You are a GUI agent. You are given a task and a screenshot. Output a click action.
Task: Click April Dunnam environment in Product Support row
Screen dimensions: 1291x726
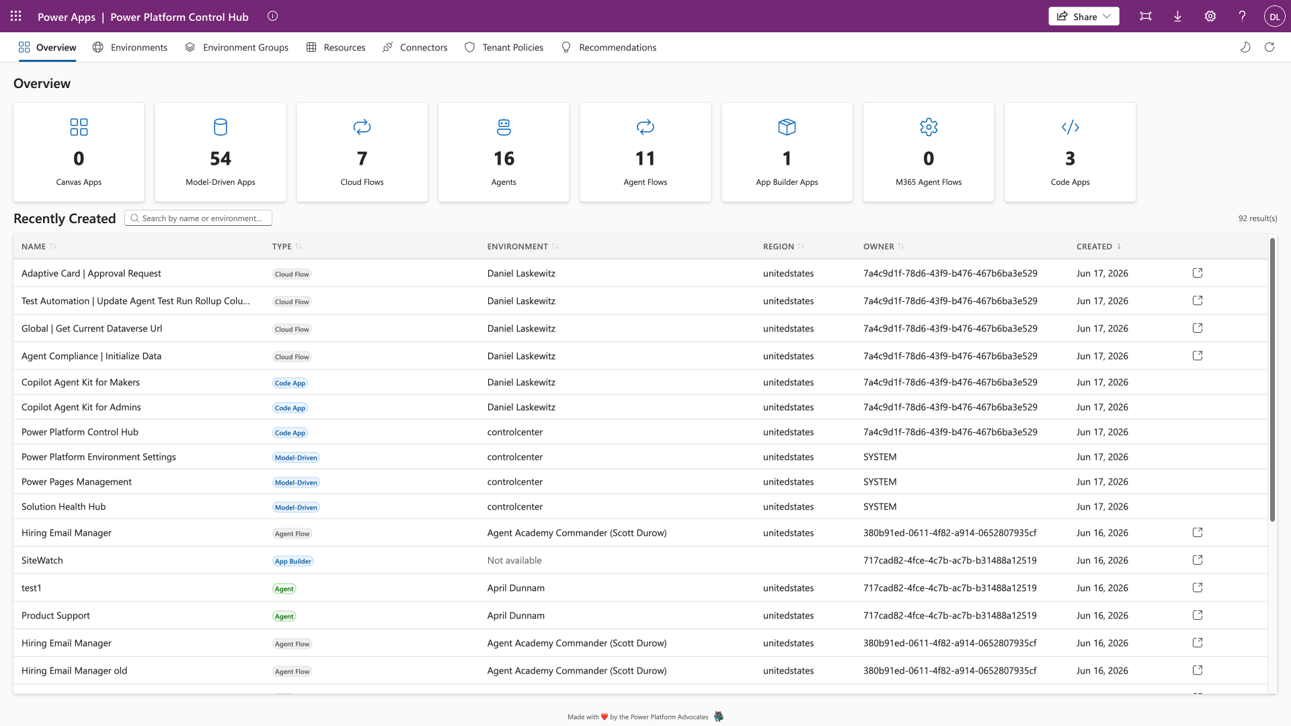tap(516, 615)
